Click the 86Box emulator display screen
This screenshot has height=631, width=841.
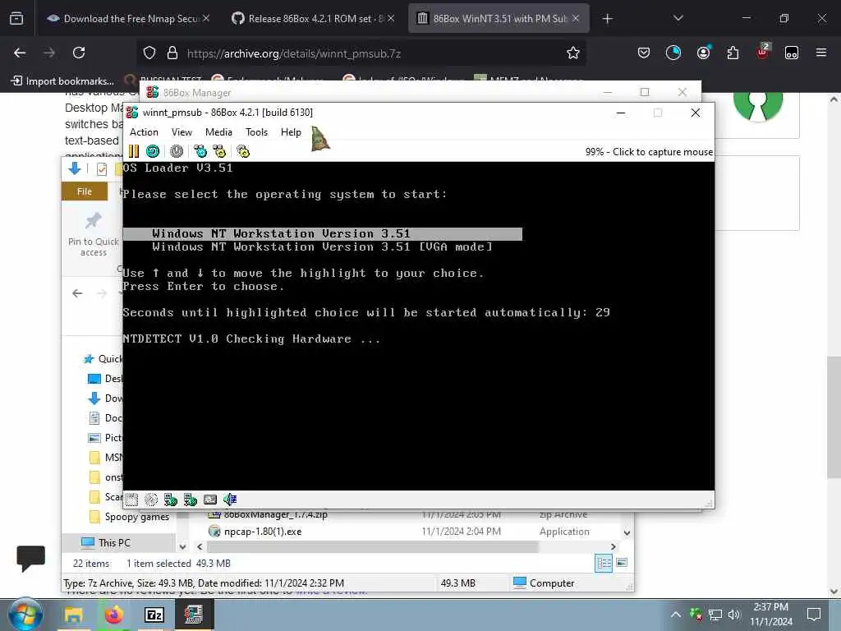[418, 325]
